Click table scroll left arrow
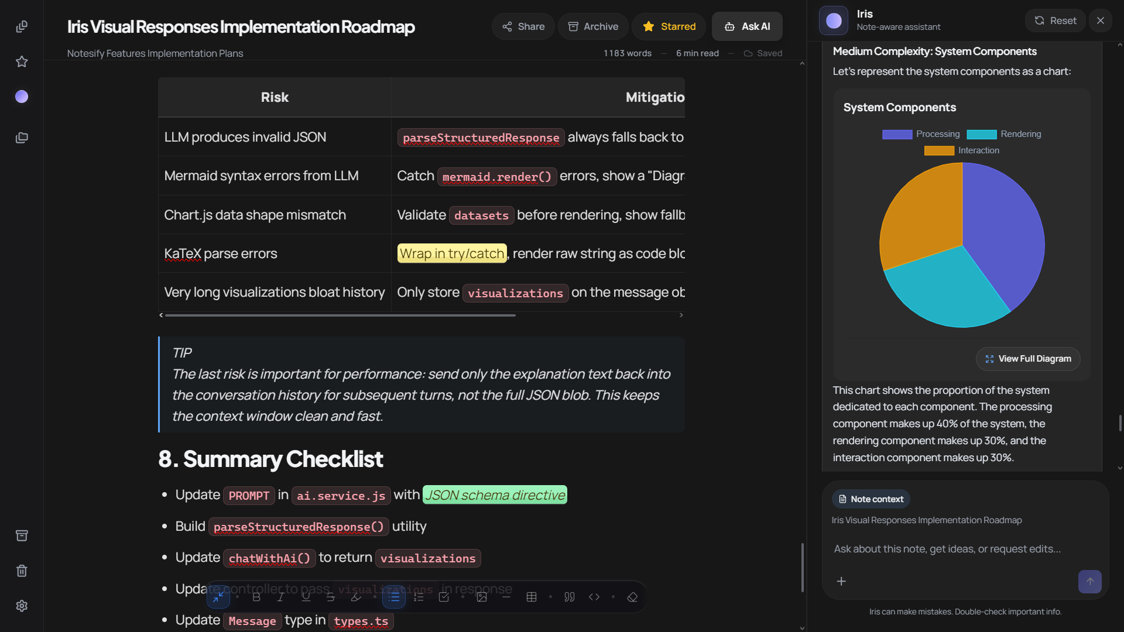Screen dimensions: 1124x632 pos(161,315)
